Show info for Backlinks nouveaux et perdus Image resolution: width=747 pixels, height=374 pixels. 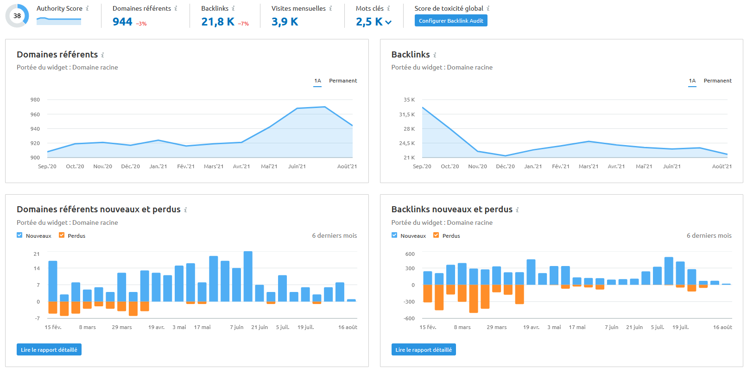pyautogui.click(x=517, y=210)
